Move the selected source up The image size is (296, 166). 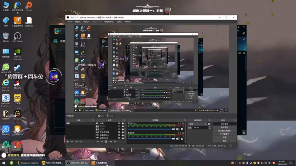111,142
